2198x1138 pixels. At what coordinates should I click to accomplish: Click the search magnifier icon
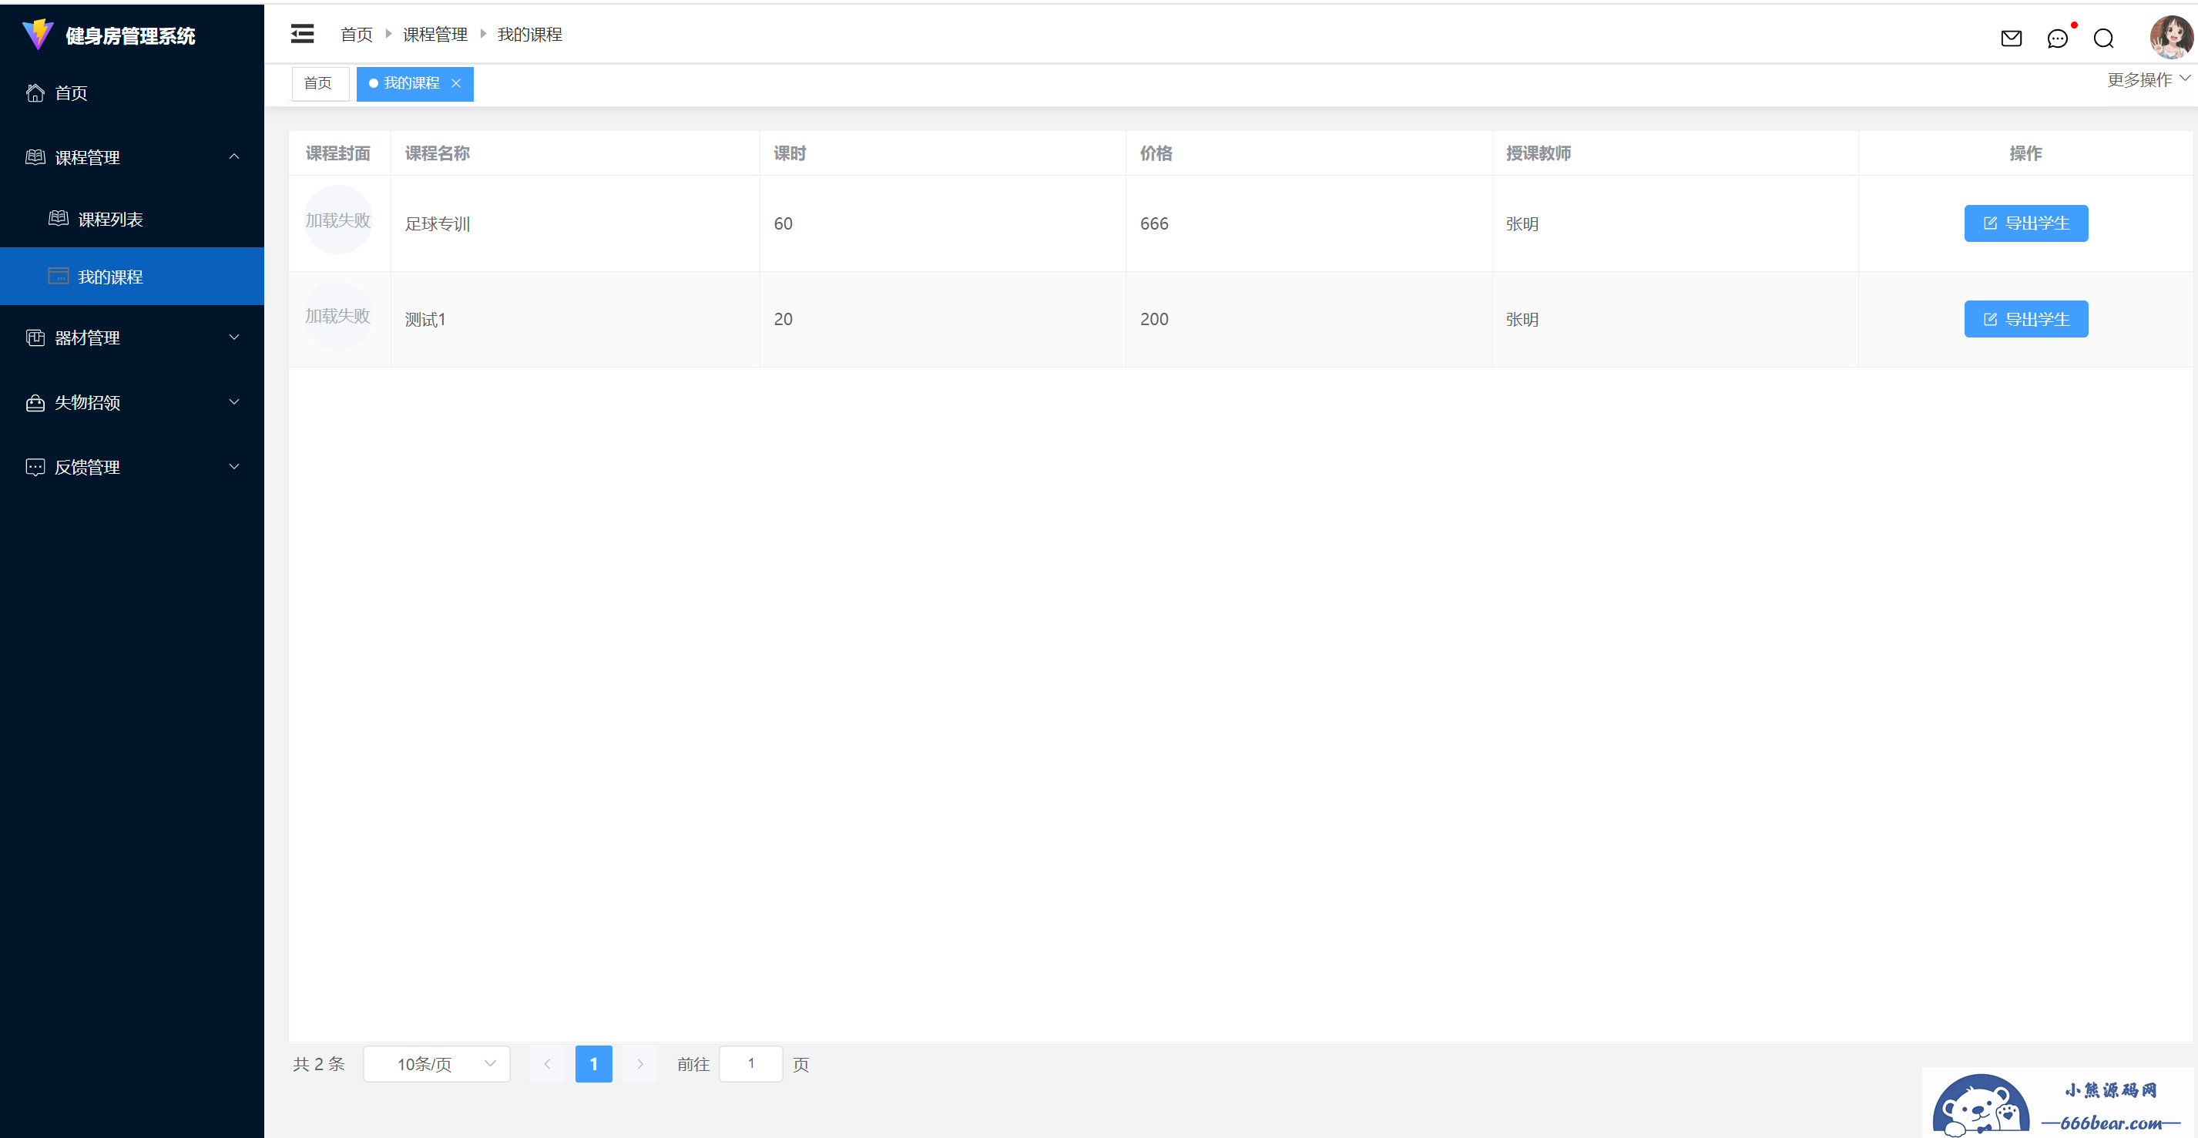click(2103, 39)
